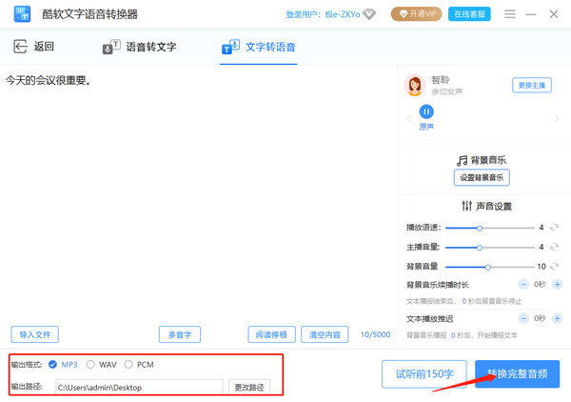571x402 pixels.
Task: Adjust the 播放语速 slider handle
Action: click(x=480, y=229)
